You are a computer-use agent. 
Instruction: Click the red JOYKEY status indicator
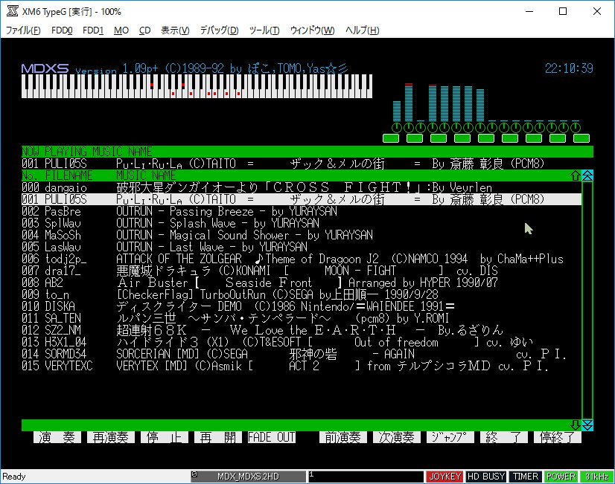tap(445, 476)
